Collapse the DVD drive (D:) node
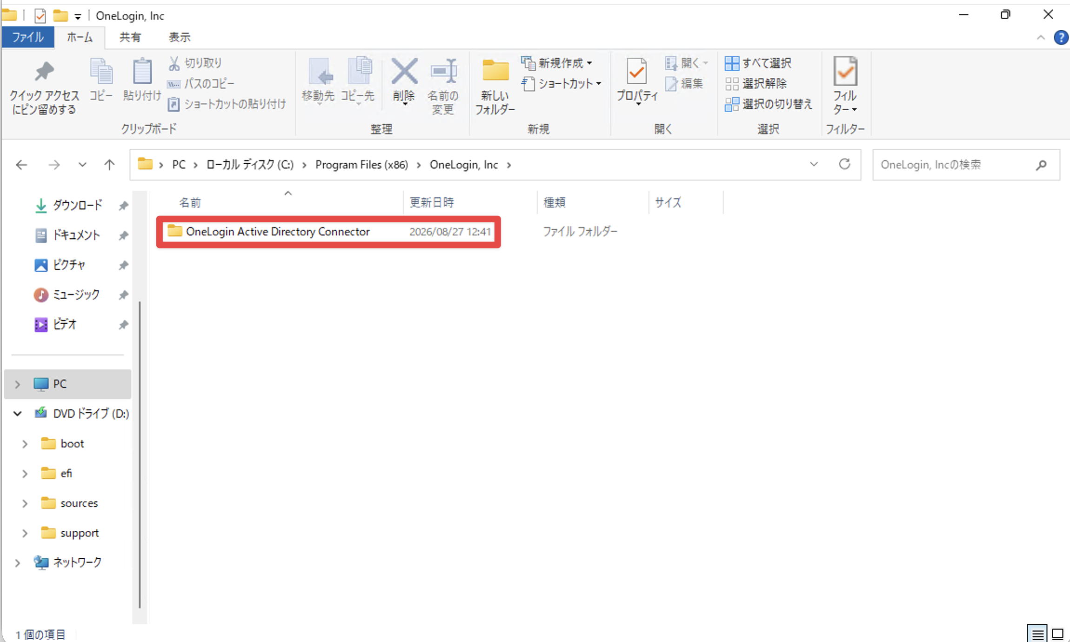The height and width of the screenshot is (642, 1070). (x=18, y=414)
